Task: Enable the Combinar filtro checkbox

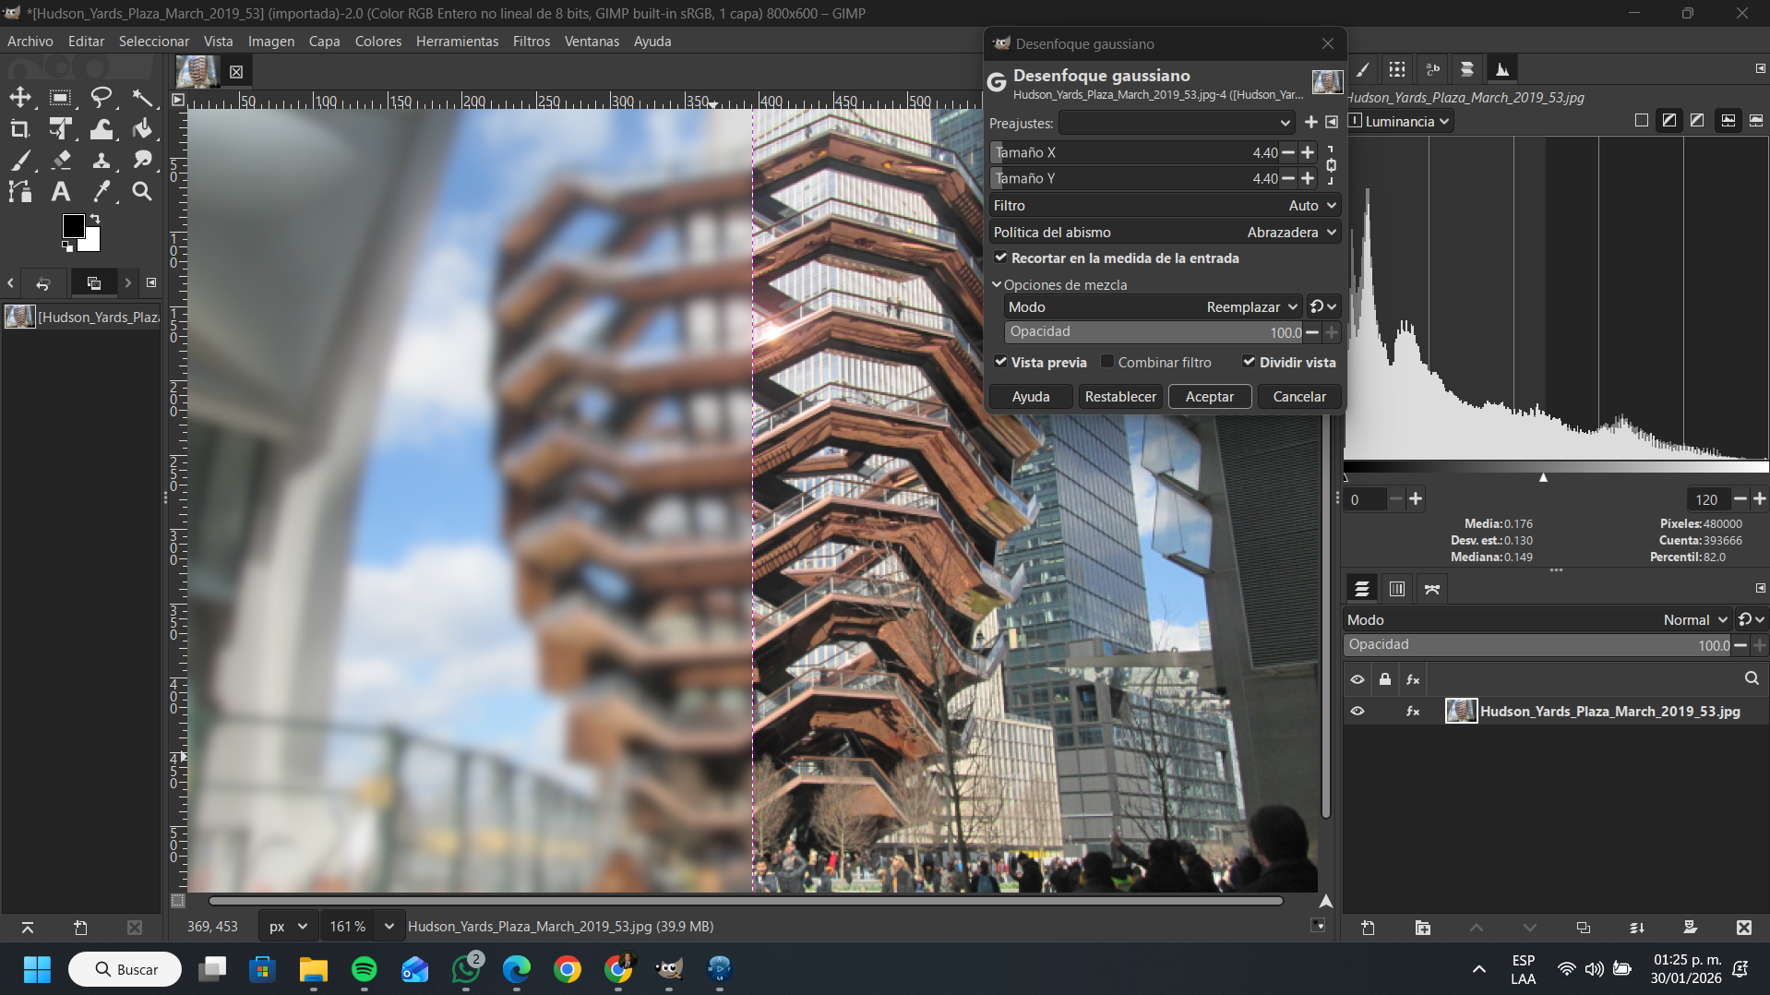Action: point(1107,362)
